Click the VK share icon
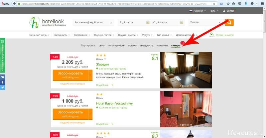Screen dimensions: 266x138 pos(2,76)
